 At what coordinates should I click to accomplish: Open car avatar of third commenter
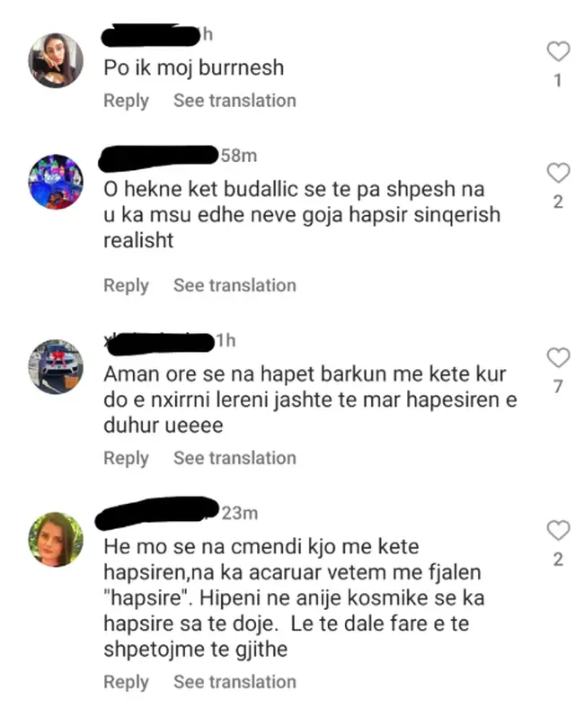click(x=56, y=367)
